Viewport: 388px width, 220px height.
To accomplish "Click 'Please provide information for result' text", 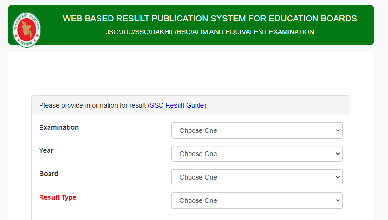I will pos(92,105).
